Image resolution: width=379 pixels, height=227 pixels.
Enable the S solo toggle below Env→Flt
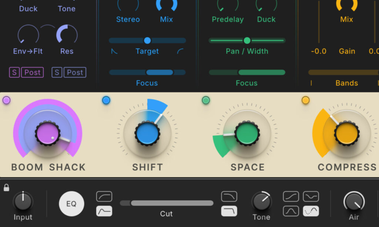[x=14, y=72]
